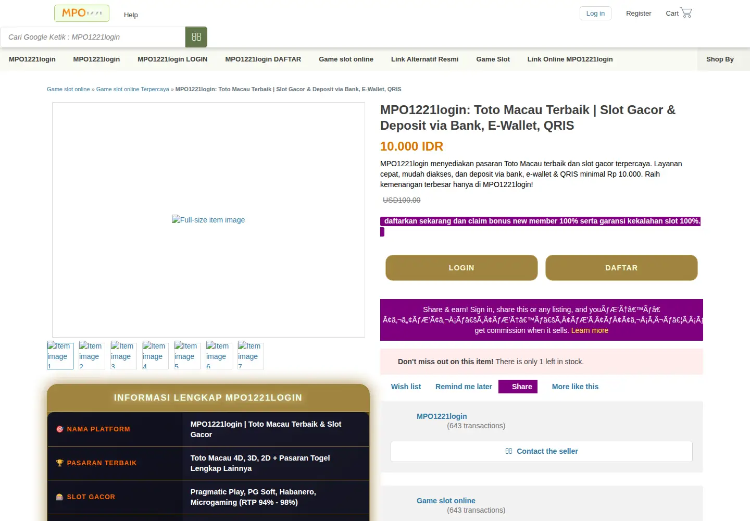The image size is (750, 521).
Task: Click the Wish list link
Action: click(406, 387)
